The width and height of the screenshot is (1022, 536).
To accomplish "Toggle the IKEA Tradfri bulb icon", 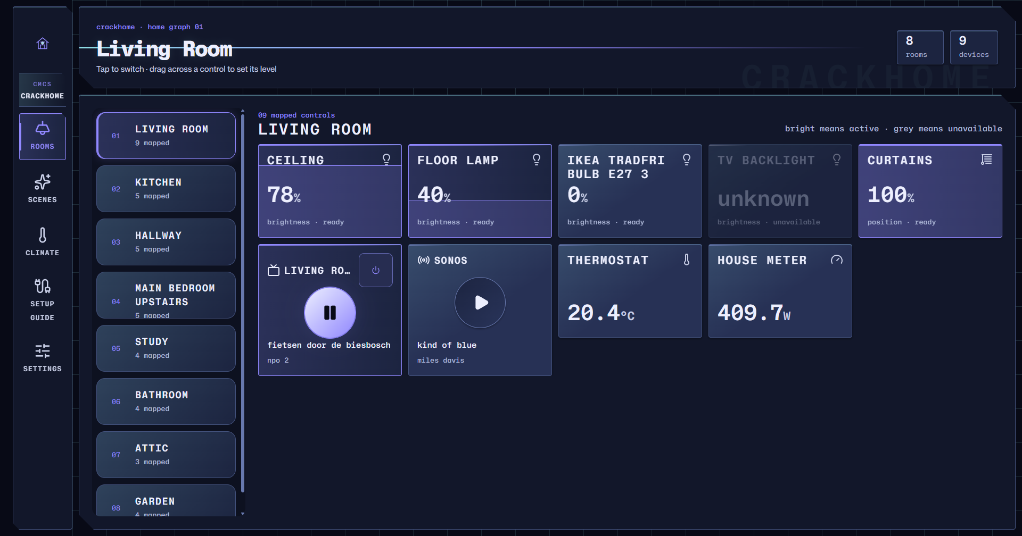I will tap(687, 160).
